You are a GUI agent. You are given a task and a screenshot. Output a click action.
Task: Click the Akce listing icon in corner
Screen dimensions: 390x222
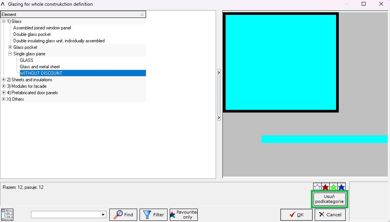click(7, 214)
